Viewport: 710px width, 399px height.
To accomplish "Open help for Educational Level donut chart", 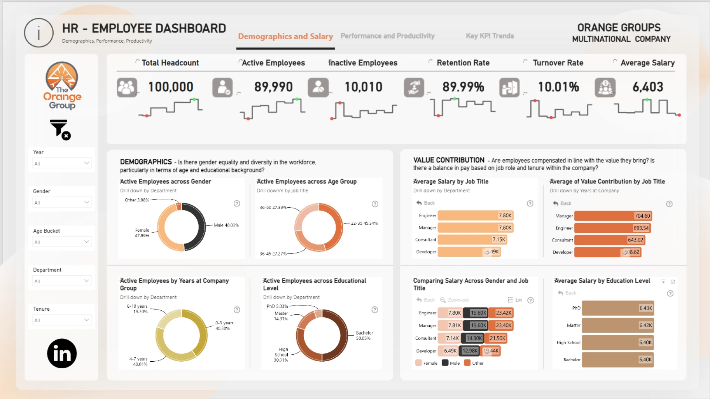I will pos(375,310).
